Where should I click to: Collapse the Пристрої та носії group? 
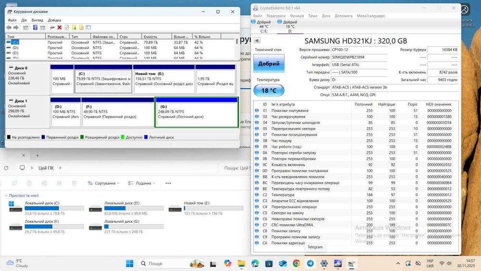[x=6, y=195]
